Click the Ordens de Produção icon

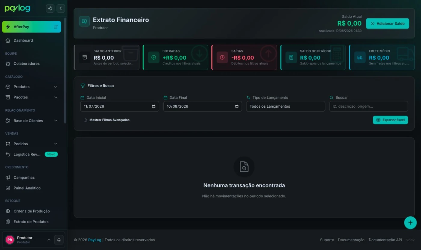8,211
